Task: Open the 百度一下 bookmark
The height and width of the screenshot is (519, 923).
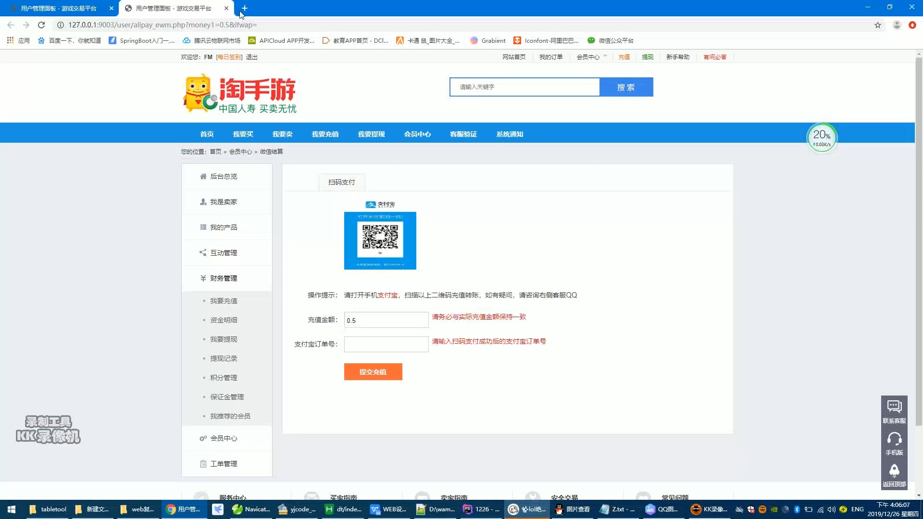Action: click(x=70, y=40)
